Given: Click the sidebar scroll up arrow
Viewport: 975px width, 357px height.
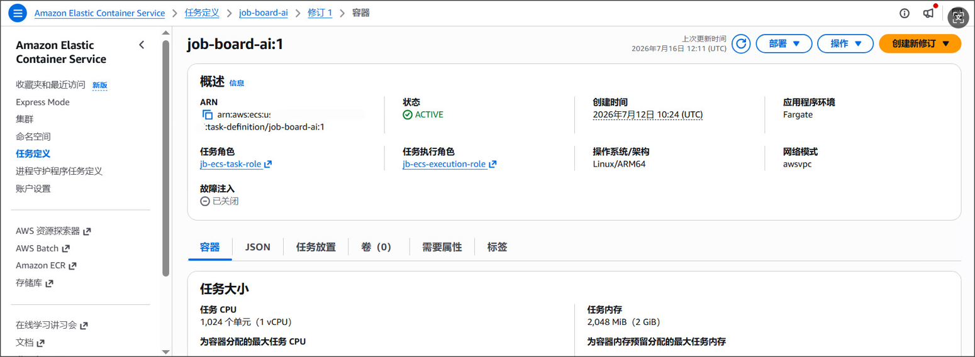Looking at the screenshot, I should (x=165, y=33).
